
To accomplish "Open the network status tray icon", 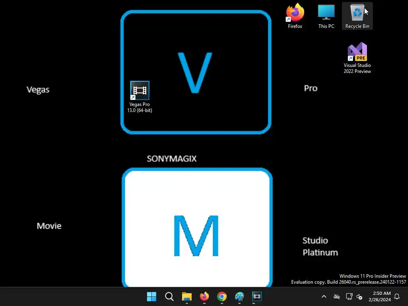I will 349,296.
